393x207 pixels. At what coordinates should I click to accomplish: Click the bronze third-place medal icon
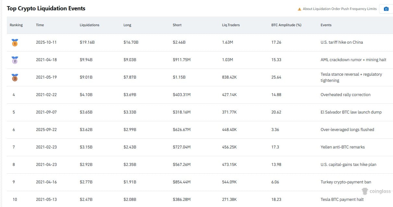coord(15,77)
